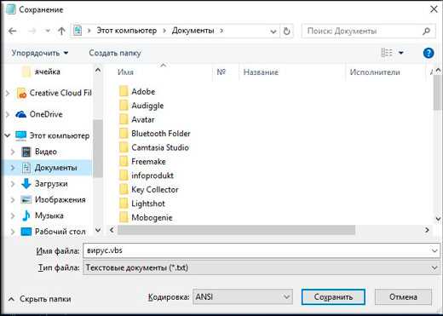Select the Музыка music note icon
The height and width of the screenshot is (316, 443).
(x=26, y=215)
